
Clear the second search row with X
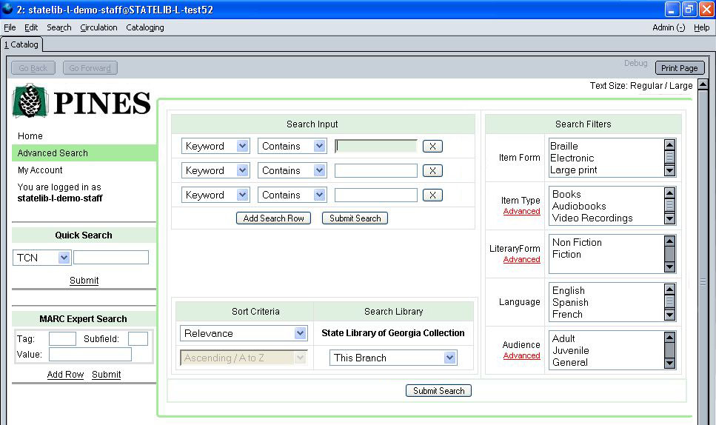432,171
